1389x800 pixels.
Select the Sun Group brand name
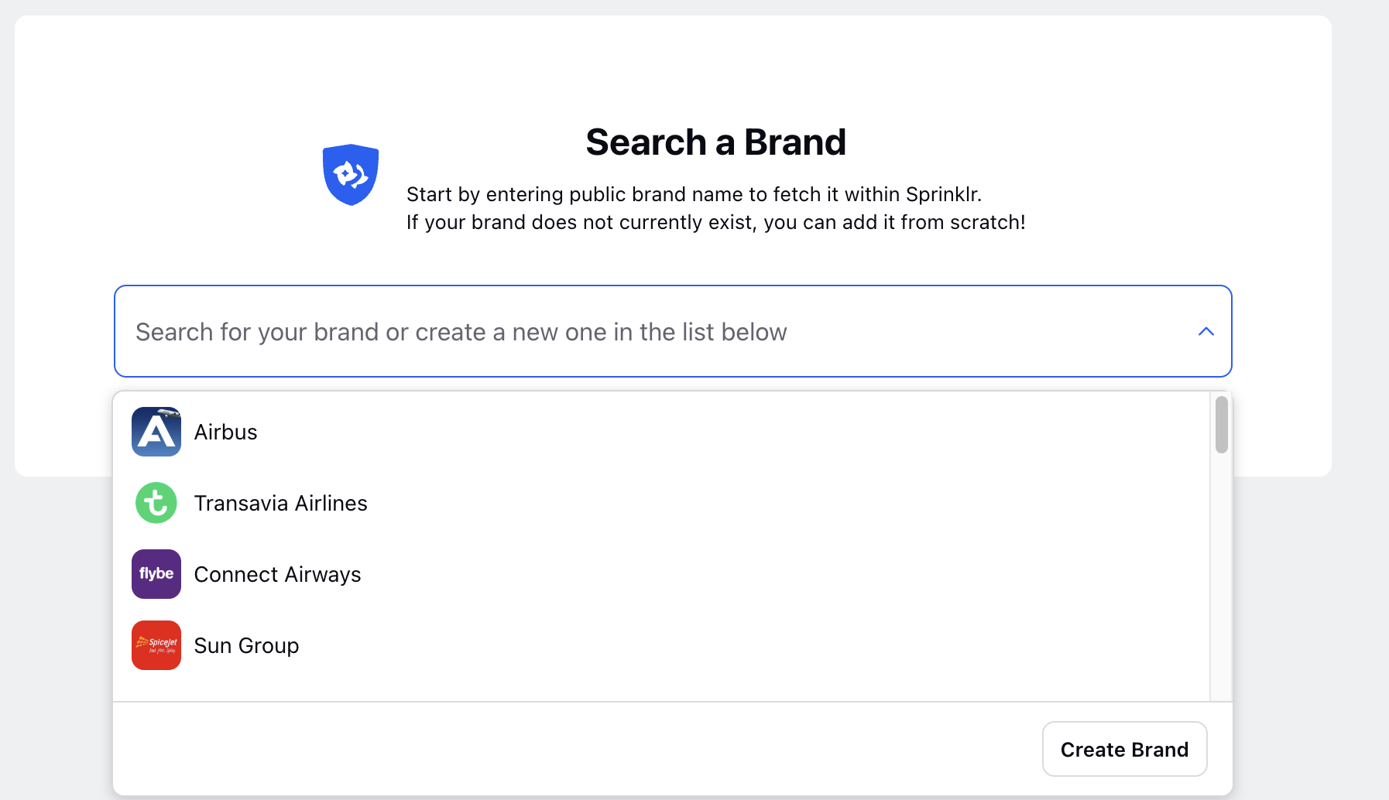coord(246,645)
